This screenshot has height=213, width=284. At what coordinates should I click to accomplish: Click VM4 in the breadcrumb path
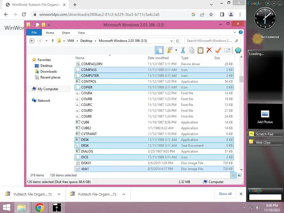coord(71,41)
